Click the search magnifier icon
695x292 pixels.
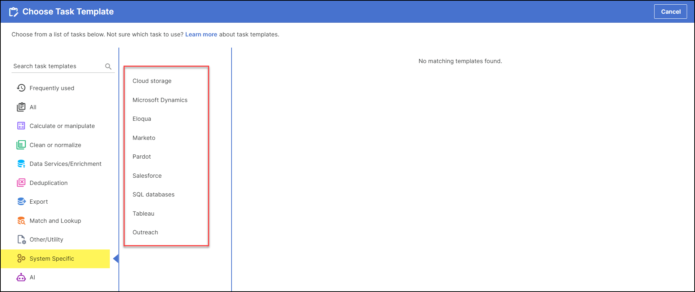pyautogui.click(x=108, y=66)
